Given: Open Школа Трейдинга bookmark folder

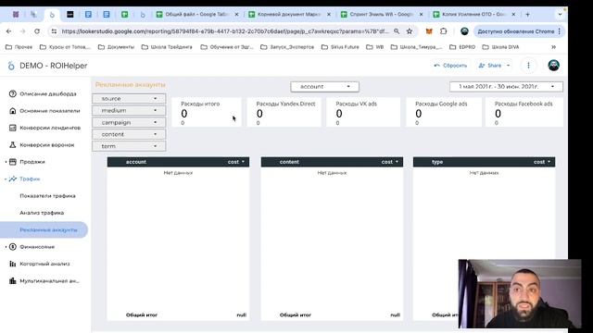Looking at the screenshot, I should tap(167, 47).
